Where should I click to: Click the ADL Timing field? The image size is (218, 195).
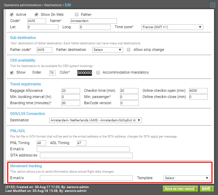pos(81,143)
